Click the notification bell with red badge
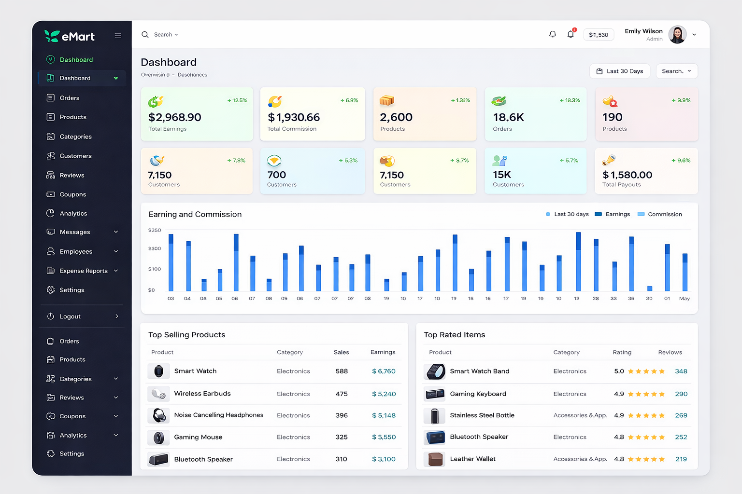Viewport: 742px width, 494px height. pyautogui.click(x=571, y=34)
